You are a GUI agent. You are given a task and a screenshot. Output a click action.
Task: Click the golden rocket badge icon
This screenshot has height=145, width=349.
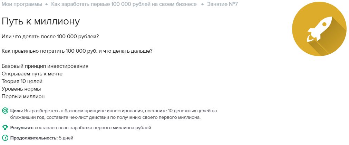[x=319, y=29]
